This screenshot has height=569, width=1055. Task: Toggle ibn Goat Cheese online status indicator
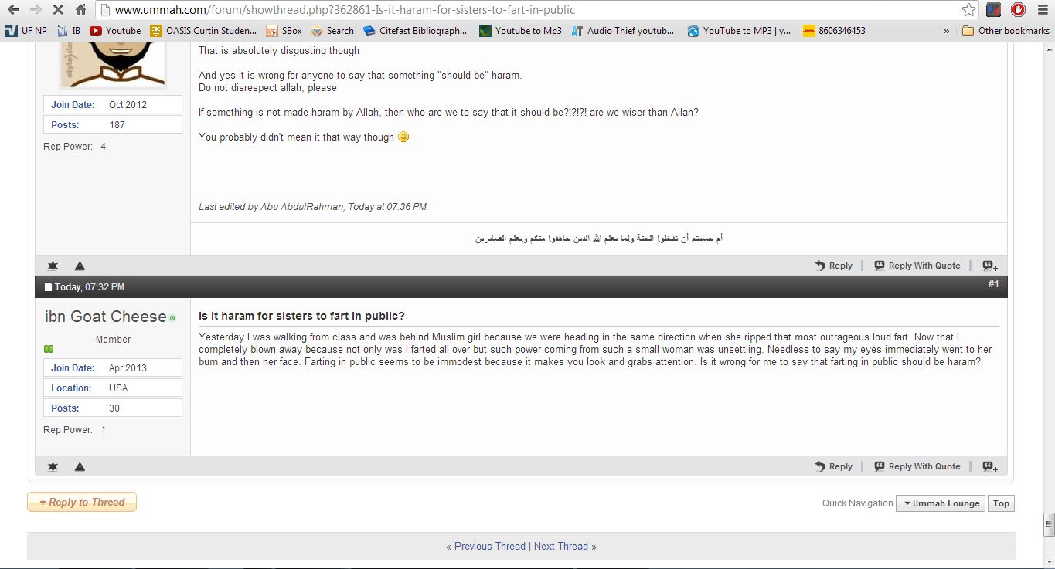point(172,318)
